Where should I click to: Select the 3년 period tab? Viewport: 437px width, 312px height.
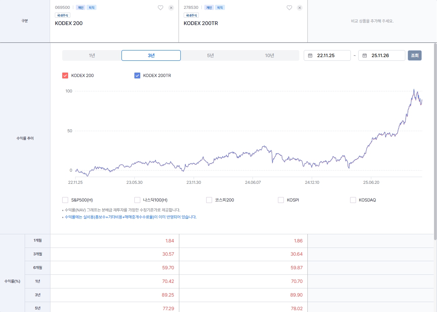click(151, 56)
